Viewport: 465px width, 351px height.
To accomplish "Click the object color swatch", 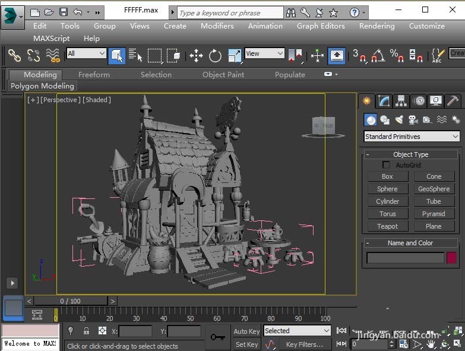I will (452, 258).
